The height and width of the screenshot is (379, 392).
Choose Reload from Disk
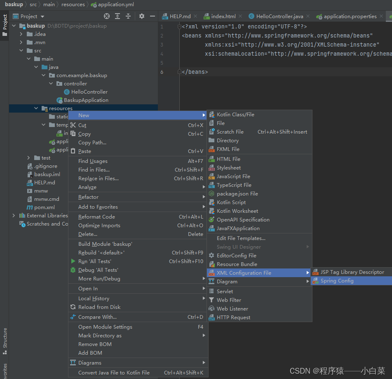[138, 307]
